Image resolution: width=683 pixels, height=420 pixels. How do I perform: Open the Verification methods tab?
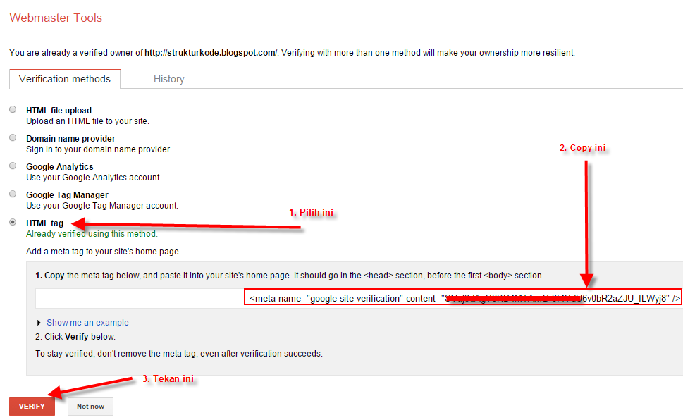64,80
